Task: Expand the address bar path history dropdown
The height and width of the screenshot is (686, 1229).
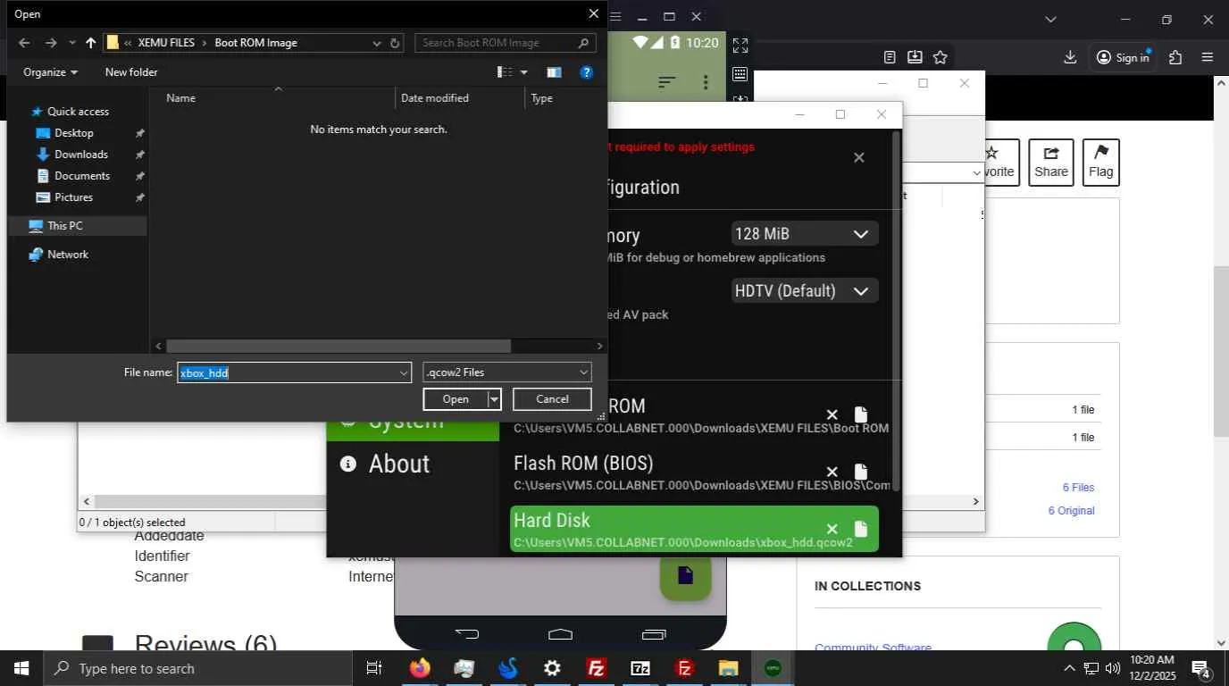Action: click(x=377, y=43)
